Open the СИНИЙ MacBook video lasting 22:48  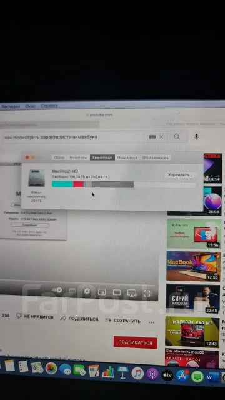click(x=193, y=299)
